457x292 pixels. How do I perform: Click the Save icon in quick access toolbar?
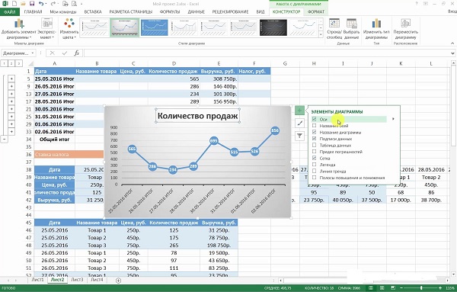(x=32, y=4)
